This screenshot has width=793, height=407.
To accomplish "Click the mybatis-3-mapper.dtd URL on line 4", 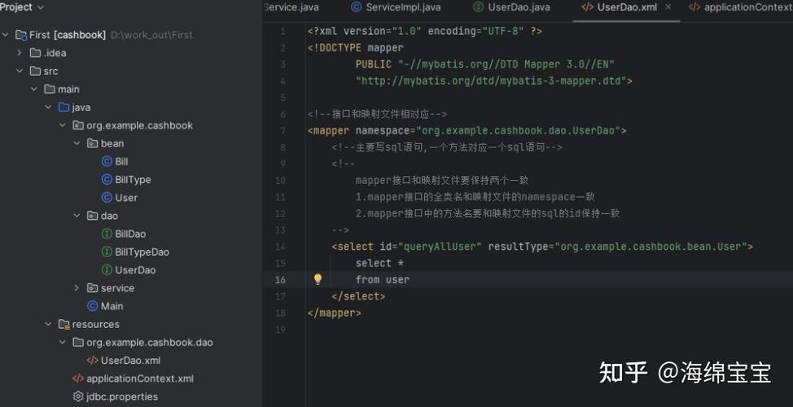I will point(491,81).
